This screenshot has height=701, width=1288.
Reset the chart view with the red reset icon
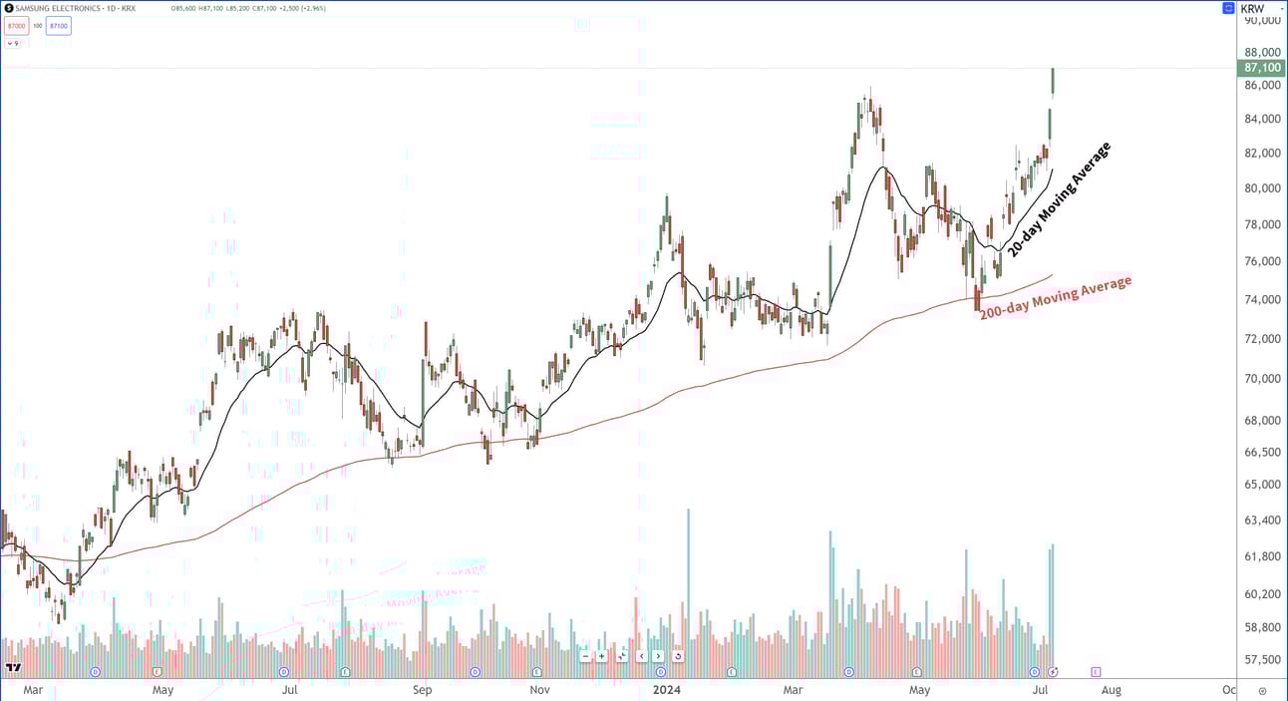tap(678, 656)
